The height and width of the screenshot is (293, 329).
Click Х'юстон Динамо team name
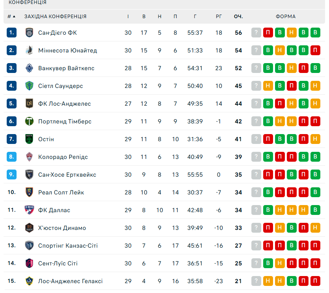pyautogui.click(x=62, y=228)
